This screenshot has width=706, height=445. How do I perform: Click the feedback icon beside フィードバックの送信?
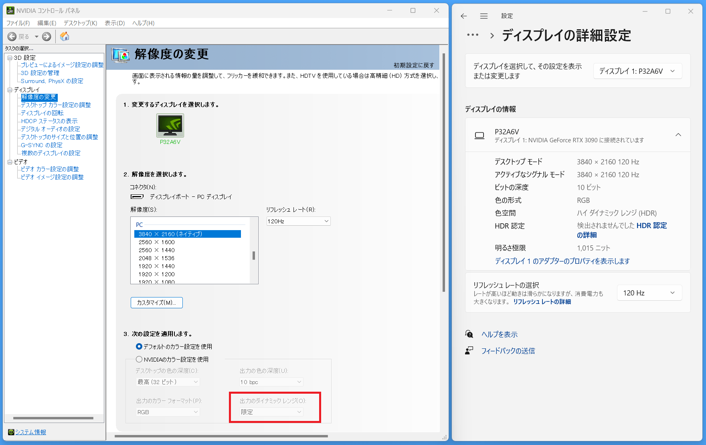pyautogui.click(x=469, y=351)
